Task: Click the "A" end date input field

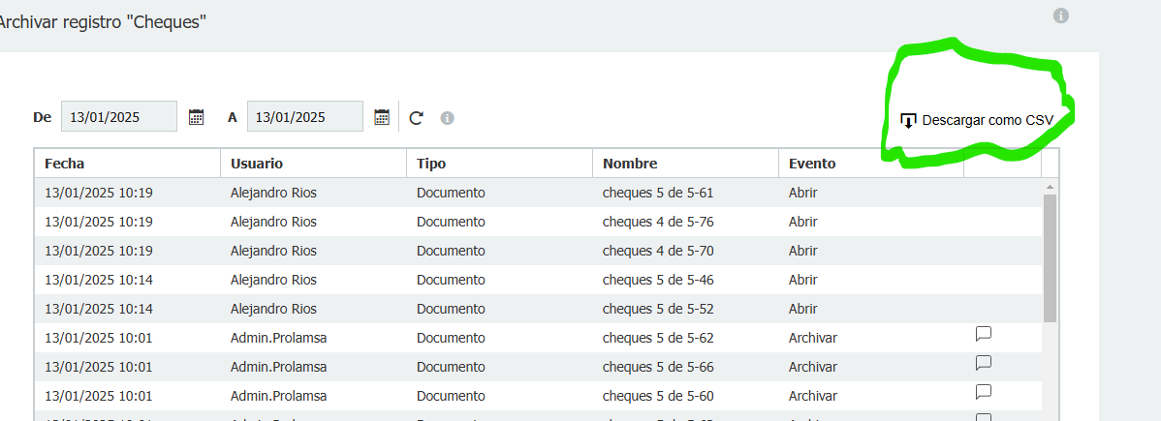Action: pyautogui.click(x=305, y=117)
